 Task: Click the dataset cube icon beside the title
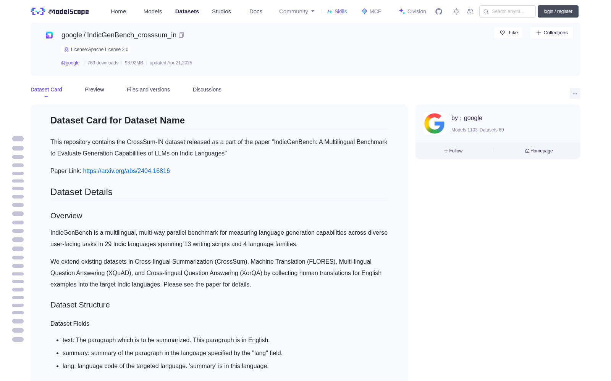(49, 35)
